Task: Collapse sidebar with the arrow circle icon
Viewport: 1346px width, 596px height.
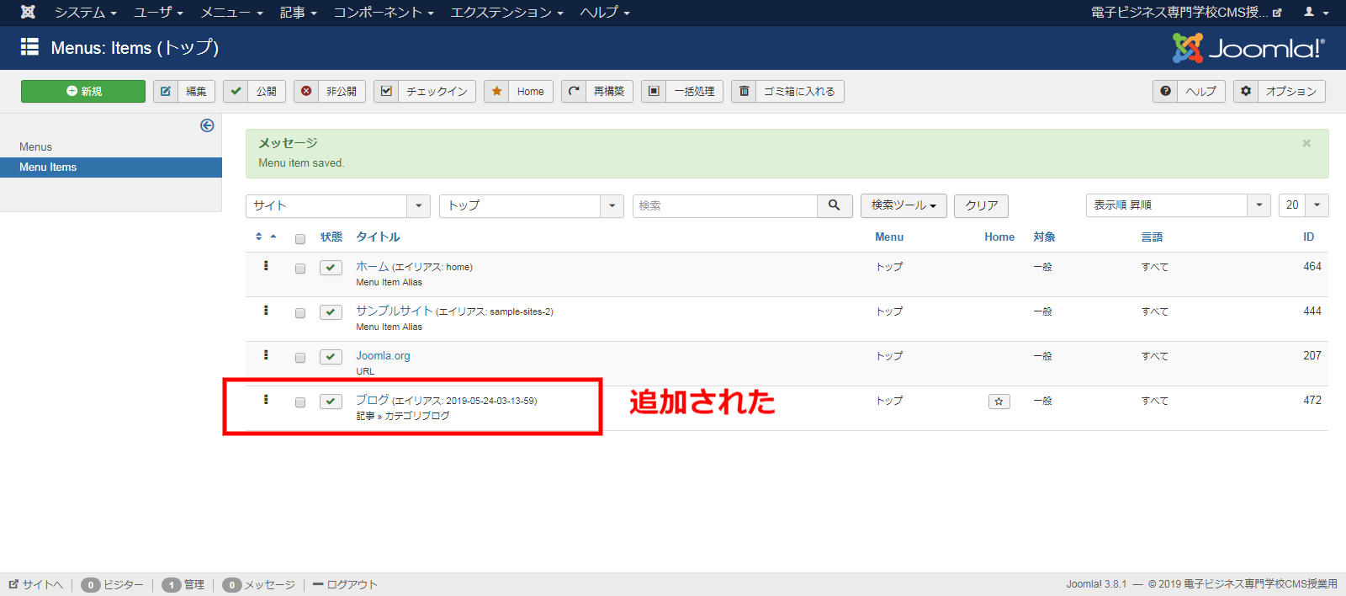Action: [x=207, y=125]
